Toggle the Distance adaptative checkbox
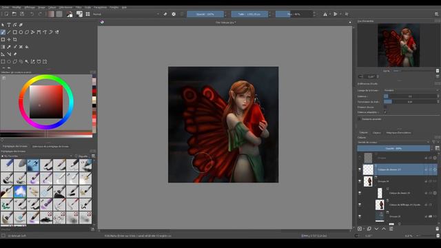Viewport: 441px width, 248px height. [x=385, y=112]
